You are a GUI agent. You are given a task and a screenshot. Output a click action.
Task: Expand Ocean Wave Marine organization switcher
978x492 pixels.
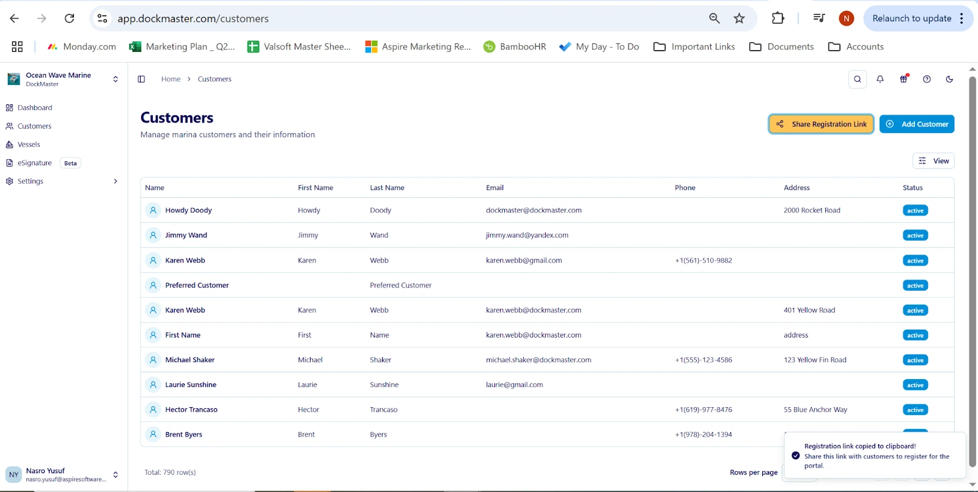click(115, 79)
